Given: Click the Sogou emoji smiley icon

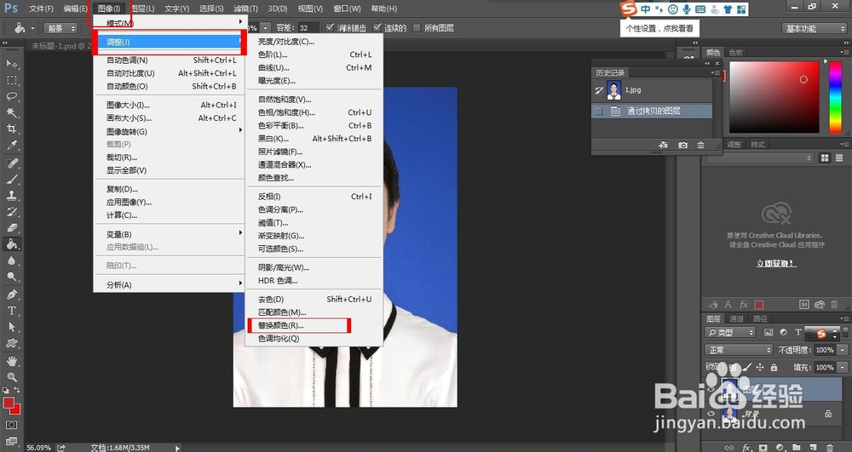Looking at the screenshot, I should (673, 9).
